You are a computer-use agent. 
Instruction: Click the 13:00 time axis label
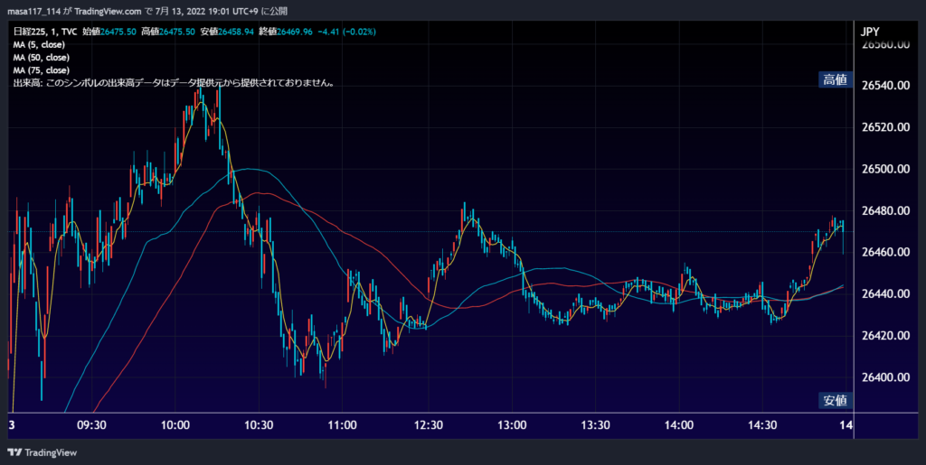click(512, 425)
